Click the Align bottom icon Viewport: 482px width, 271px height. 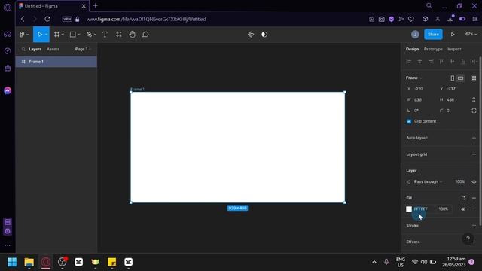pos(463,62)
